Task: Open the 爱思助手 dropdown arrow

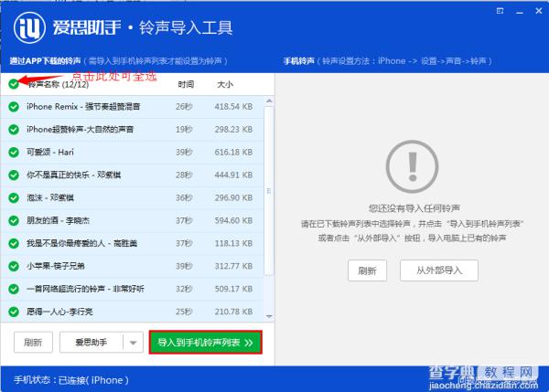Action: [x=133, y=343]
